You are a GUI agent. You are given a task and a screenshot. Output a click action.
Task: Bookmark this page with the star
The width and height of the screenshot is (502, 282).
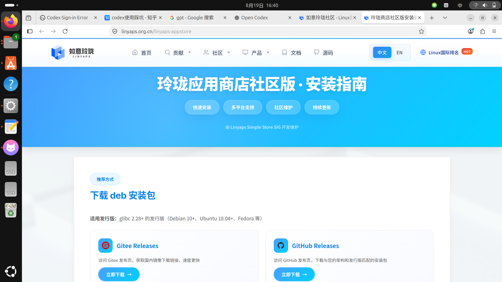point(421,31)
